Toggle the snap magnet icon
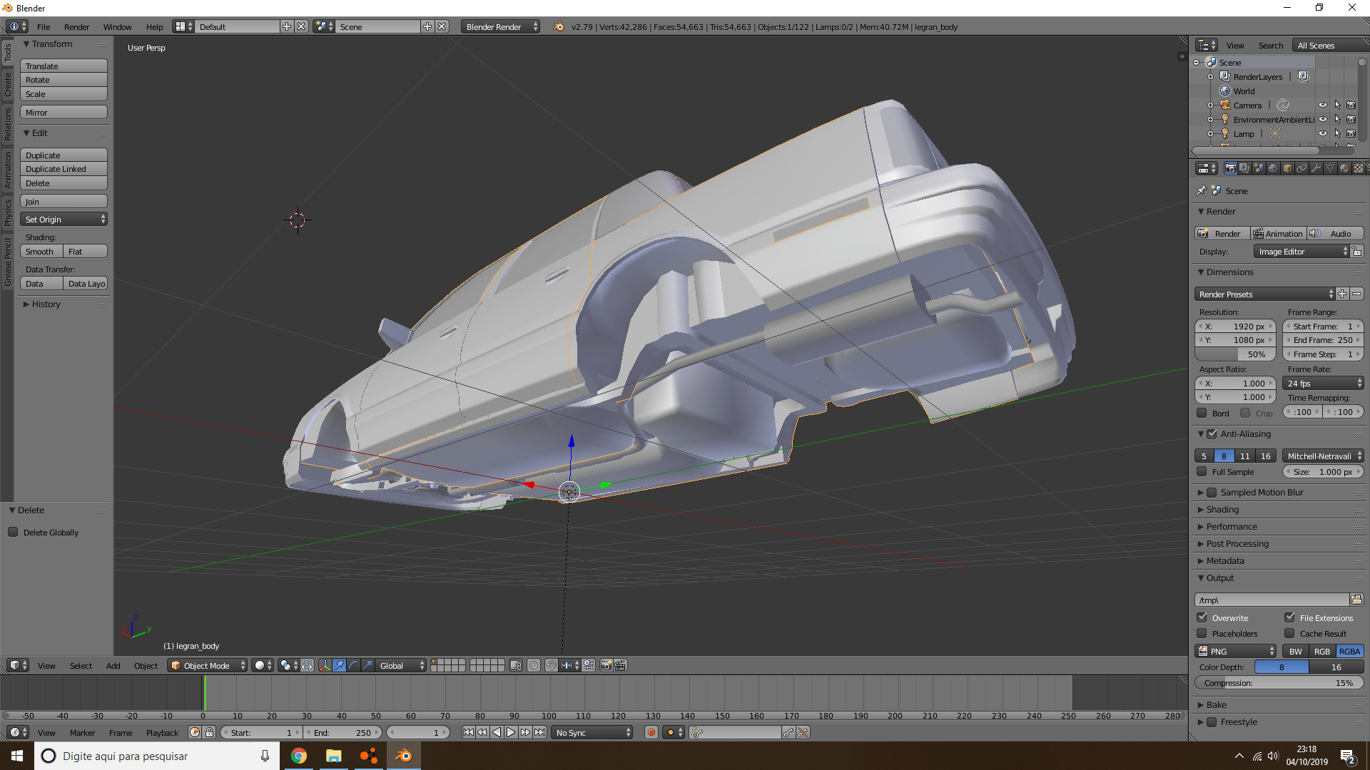The height and width of the screenshot is (770, 1370). pos(551,665)
